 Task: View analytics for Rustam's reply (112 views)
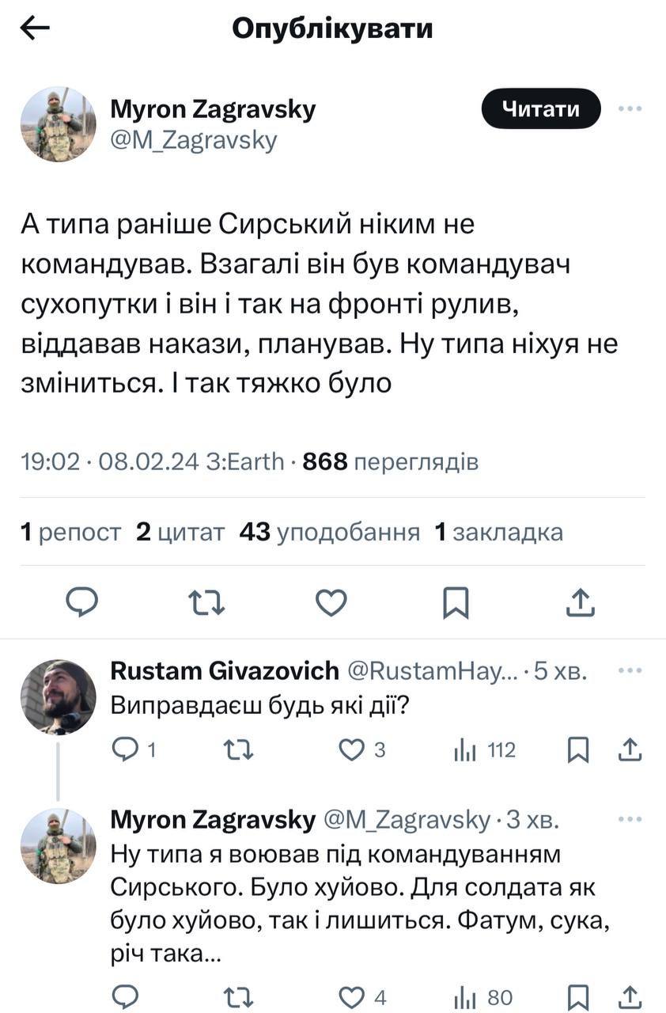485,749
